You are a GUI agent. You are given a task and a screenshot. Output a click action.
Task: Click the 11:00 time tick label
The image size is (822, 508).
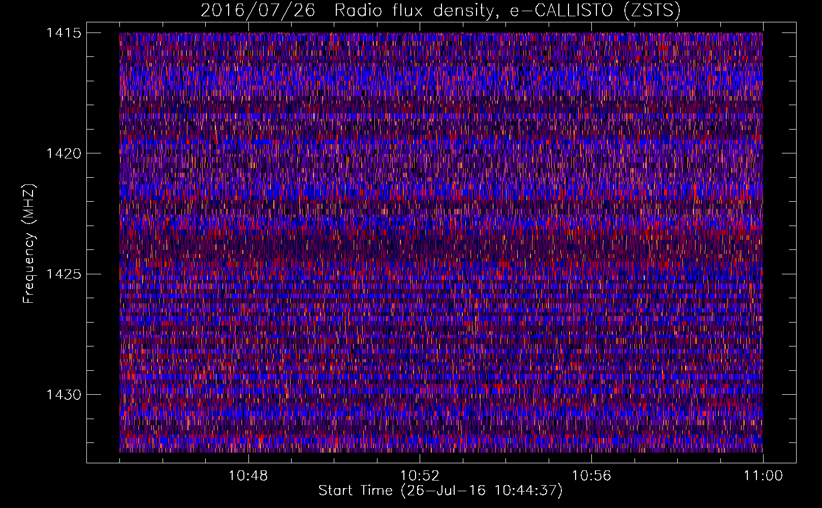pyautogui.click(x=764, y=476)
